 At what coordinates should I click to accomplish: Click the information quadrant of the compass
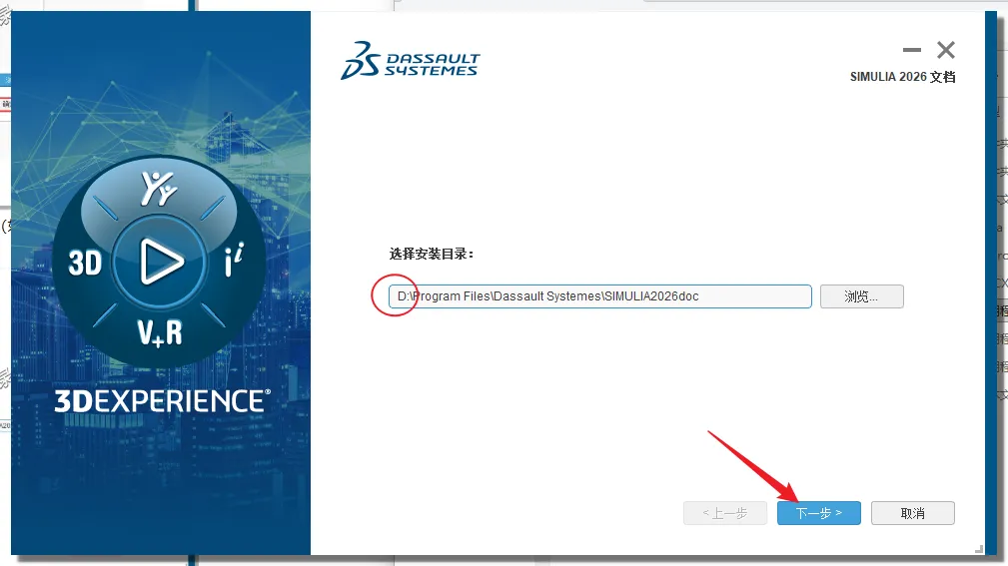pyautogui.click(x=234, y=260)
